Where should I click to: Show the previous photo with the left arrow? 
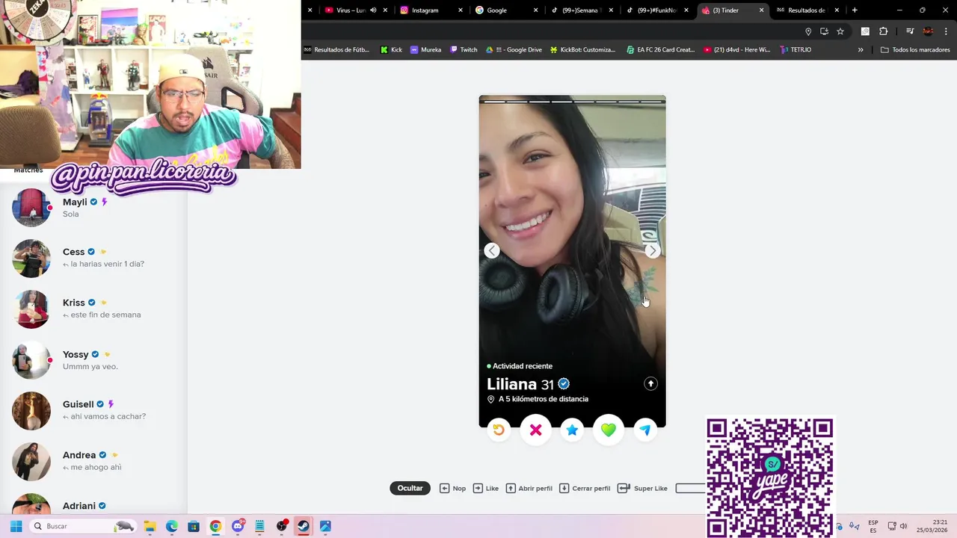[x=492, y=251]
